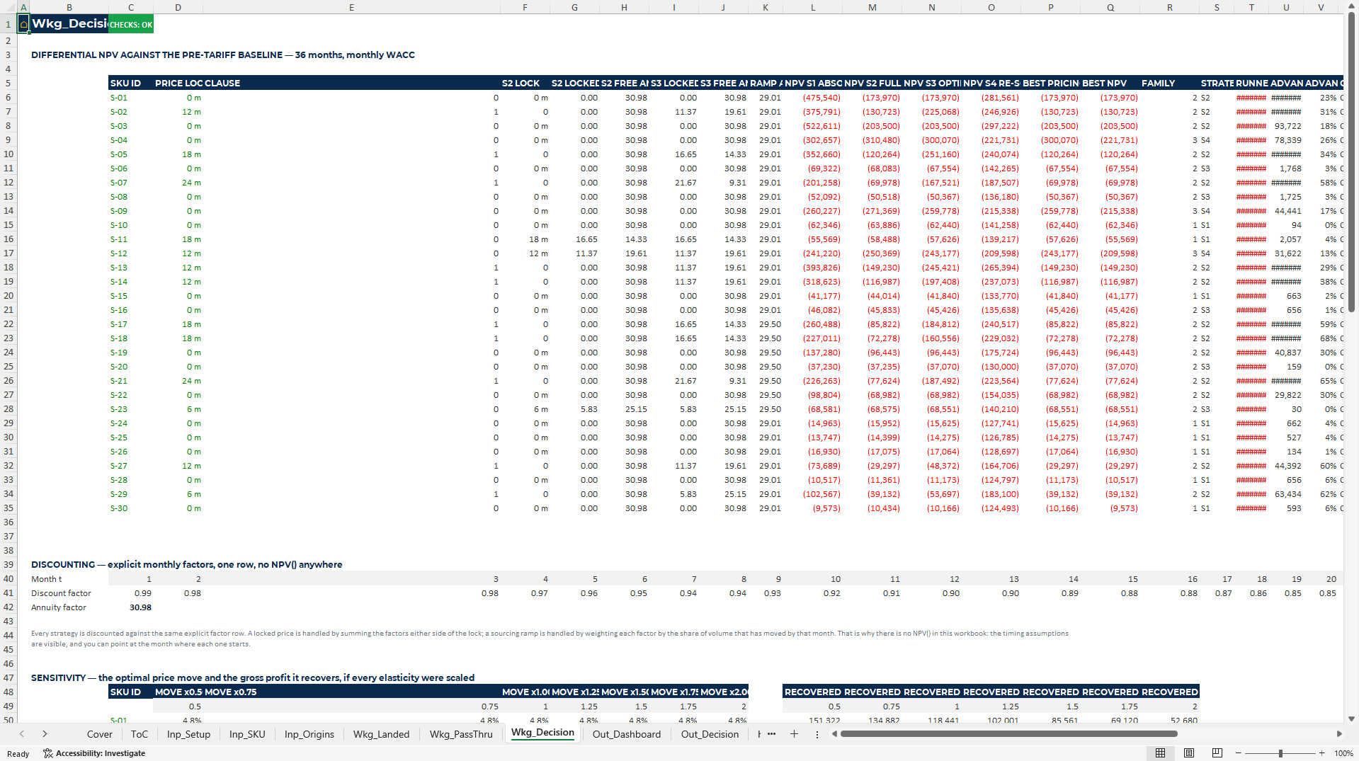Click the vertical scroll up arrow
Viewport: 1359px width, 761px height.
[1351, 7]
